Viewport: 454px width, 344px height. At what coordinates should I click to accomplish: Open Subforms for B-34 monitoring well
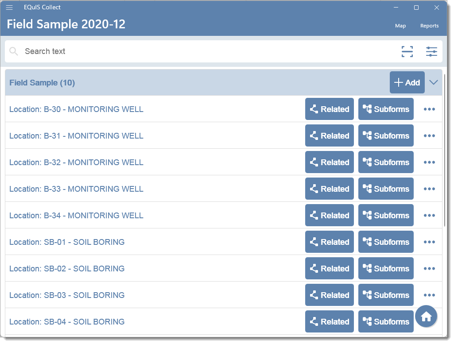[386, 216]
